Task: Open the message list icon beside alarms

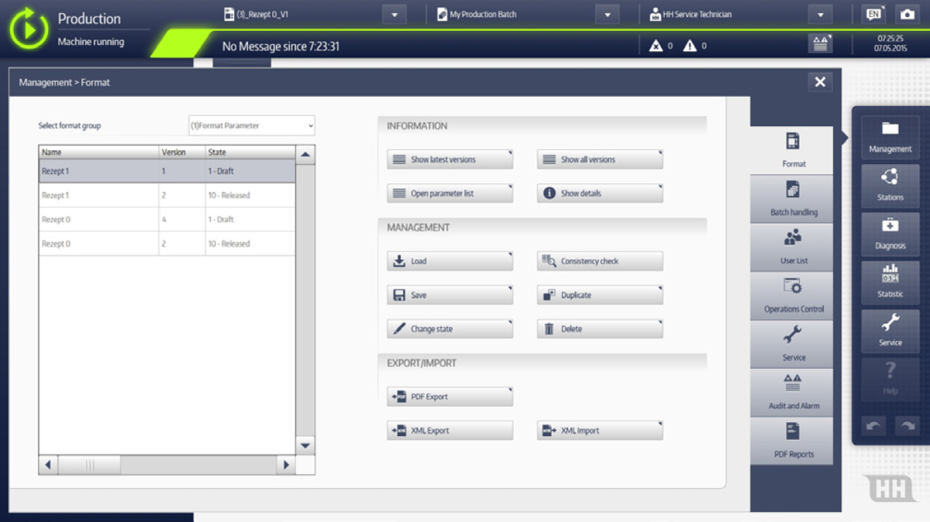Action: (819, 44)
